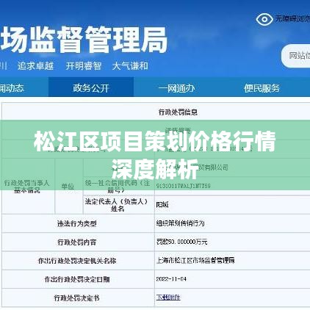Select the 作出行政处罚决定日期 label
Screen dimensions: 310x310
pos(77,279)
